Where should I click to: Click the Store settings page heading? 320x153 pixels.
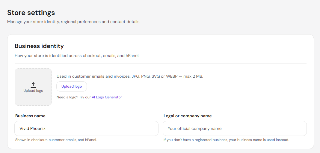pos(31,13)
